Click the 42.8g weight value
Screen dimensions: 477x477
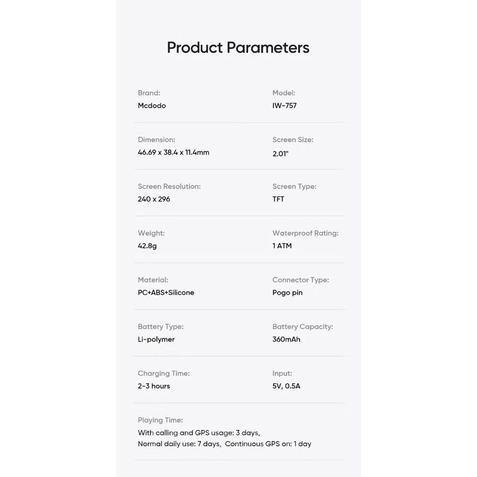(147, 246)
